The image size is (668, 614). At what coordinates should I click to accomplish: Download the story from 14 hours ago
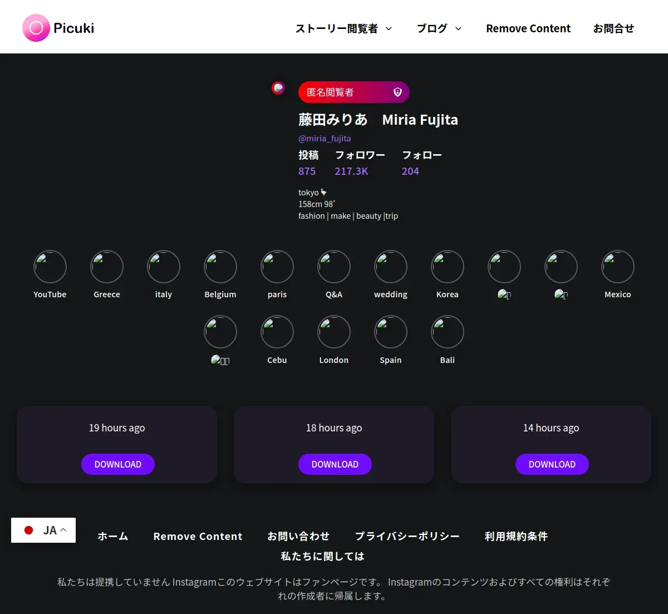point(552,464)
